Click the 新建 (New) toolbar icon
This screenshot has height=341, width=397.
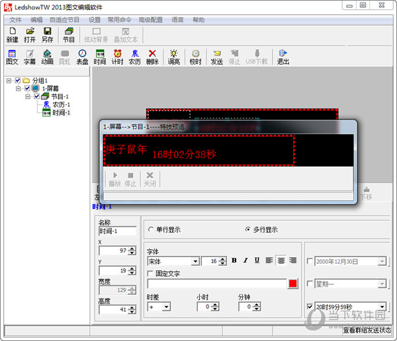[12, 35]
